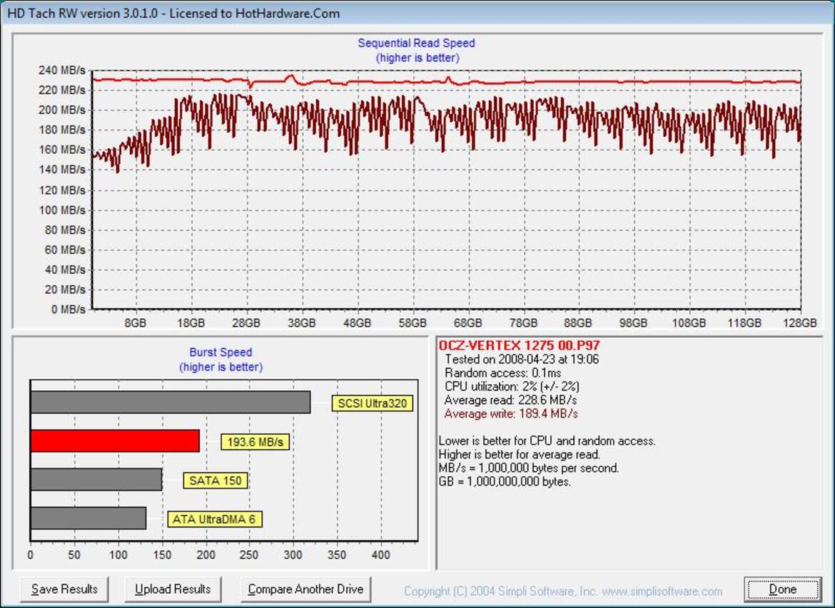Select the red 193.6 MB/s burst bar

click(115, 441)
